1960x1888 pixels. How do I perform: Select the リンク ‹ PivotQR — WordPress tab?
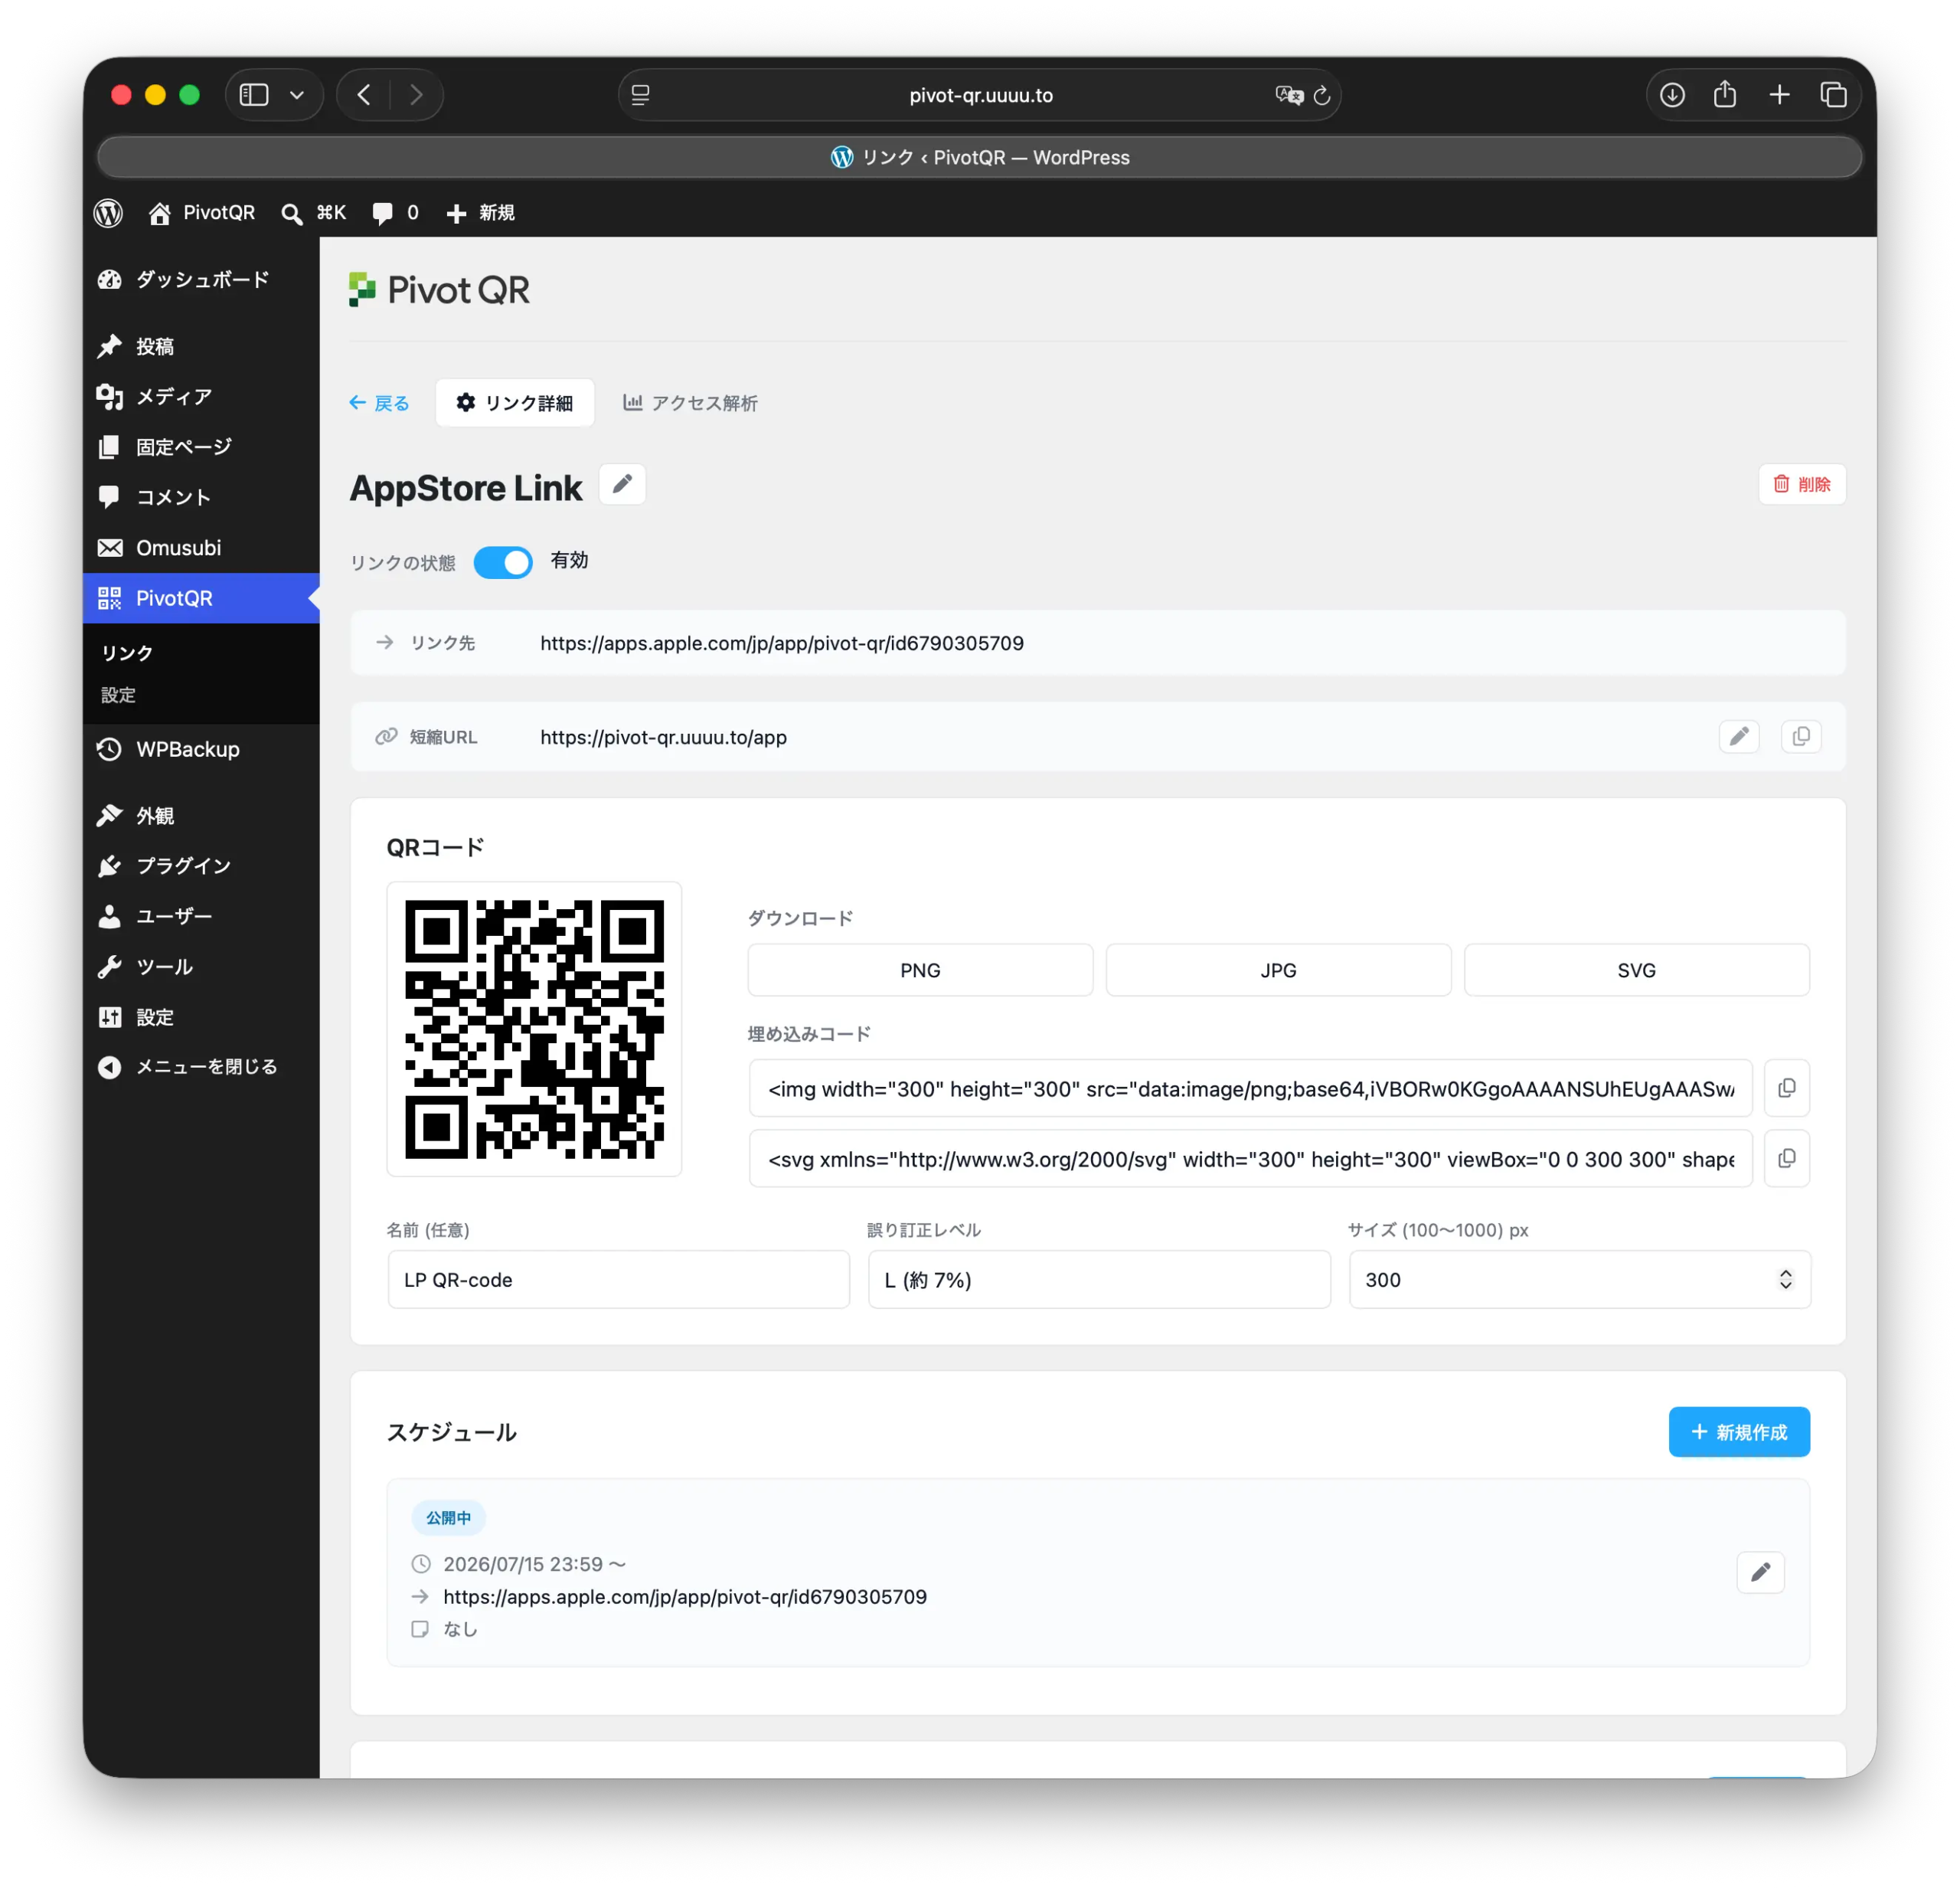pyautogui.click(x=980, y=157)
